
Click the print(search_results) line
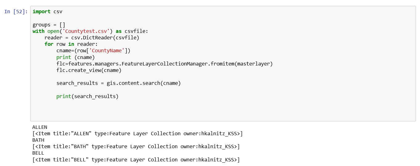[x=88, y=97]
